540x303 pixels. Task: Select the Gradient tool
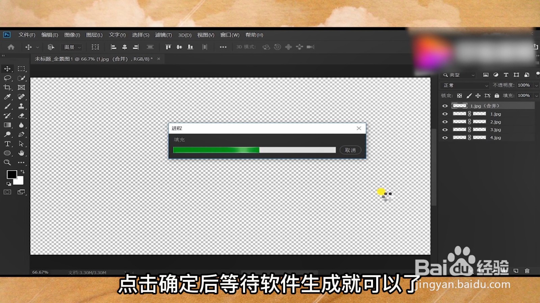[7, 125]
